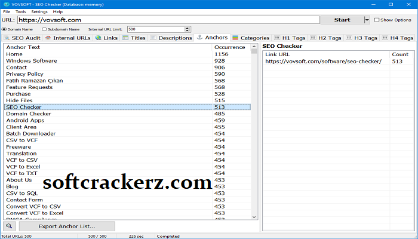418x239 pixels.
Task: Select the Convert VCF to CSV row
Action: [x=127, y=207]
